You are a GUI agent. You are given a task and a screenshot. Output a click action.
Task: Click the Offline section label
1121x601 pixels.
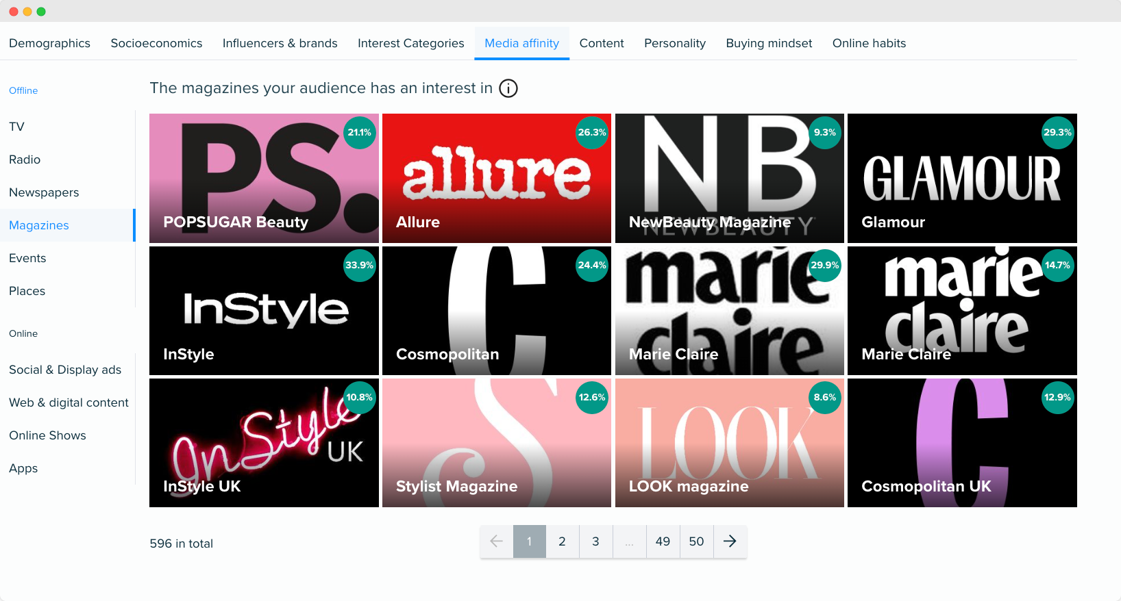[23, 90]
